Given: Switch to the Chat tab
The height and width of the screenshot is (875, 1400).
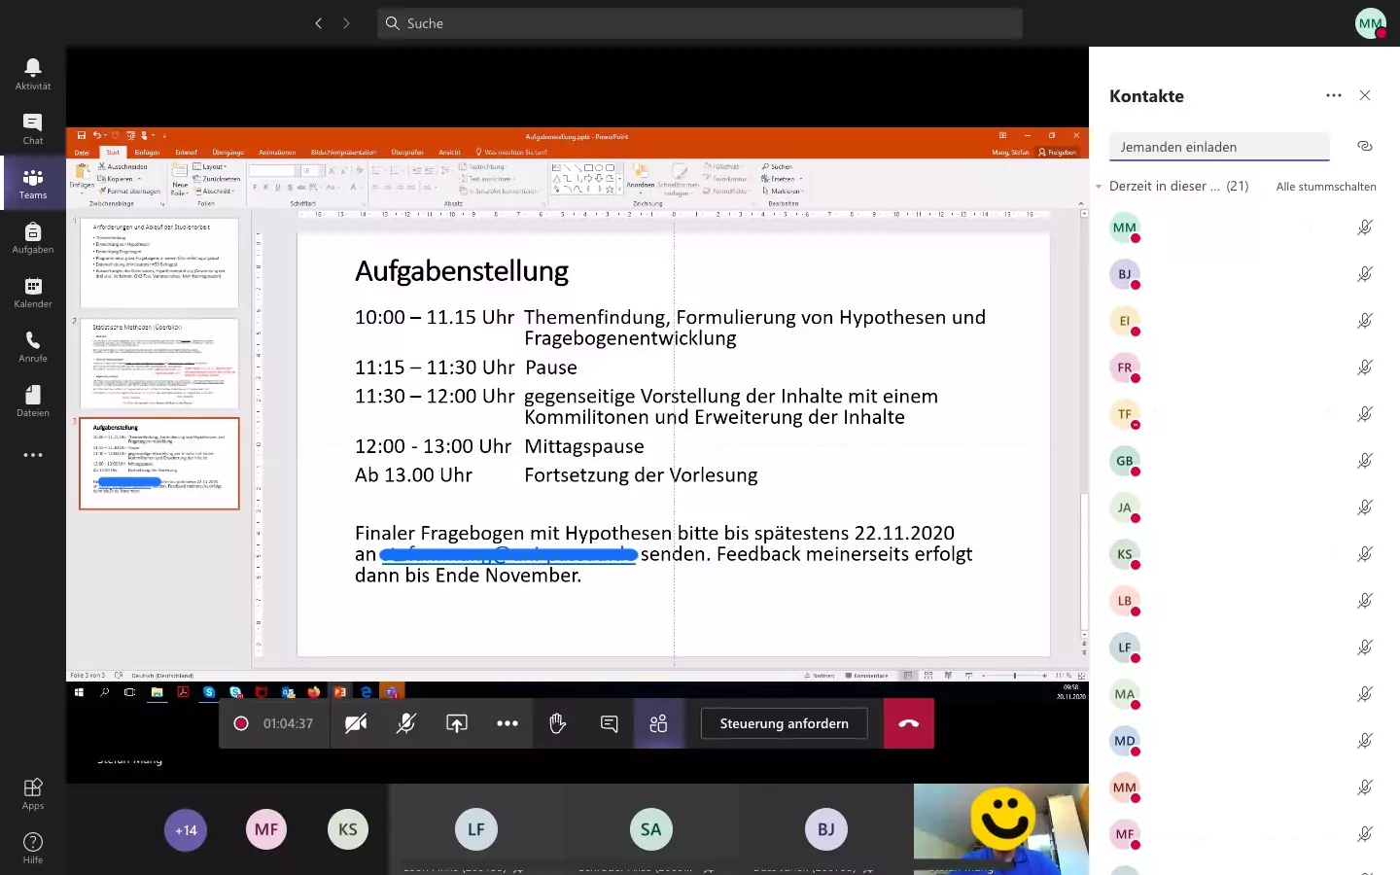Looking at the screenshot, I should pos(33,127).
